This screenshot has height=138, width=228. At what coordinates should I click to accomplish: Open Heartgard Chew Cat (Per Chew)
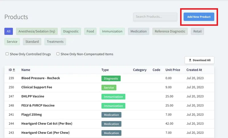[45, 133]
